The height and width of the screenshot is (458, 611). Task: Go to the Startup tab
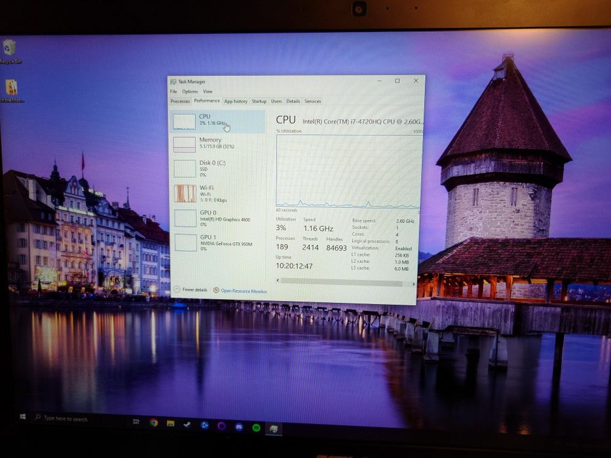(x=259, y=101)
